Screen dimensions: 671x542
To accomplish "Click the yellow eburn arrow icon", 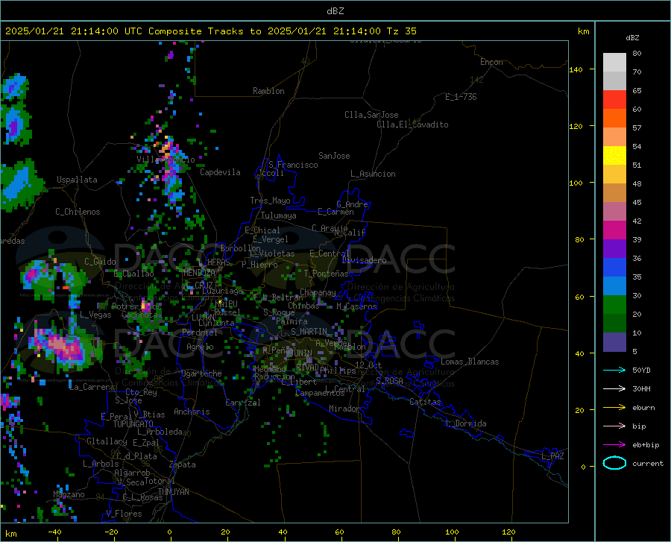I will click(614, 408).
